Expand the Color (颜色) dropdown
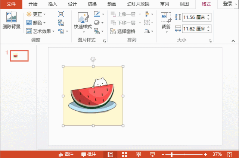This screenshot has width=239, height=158. 36,23
